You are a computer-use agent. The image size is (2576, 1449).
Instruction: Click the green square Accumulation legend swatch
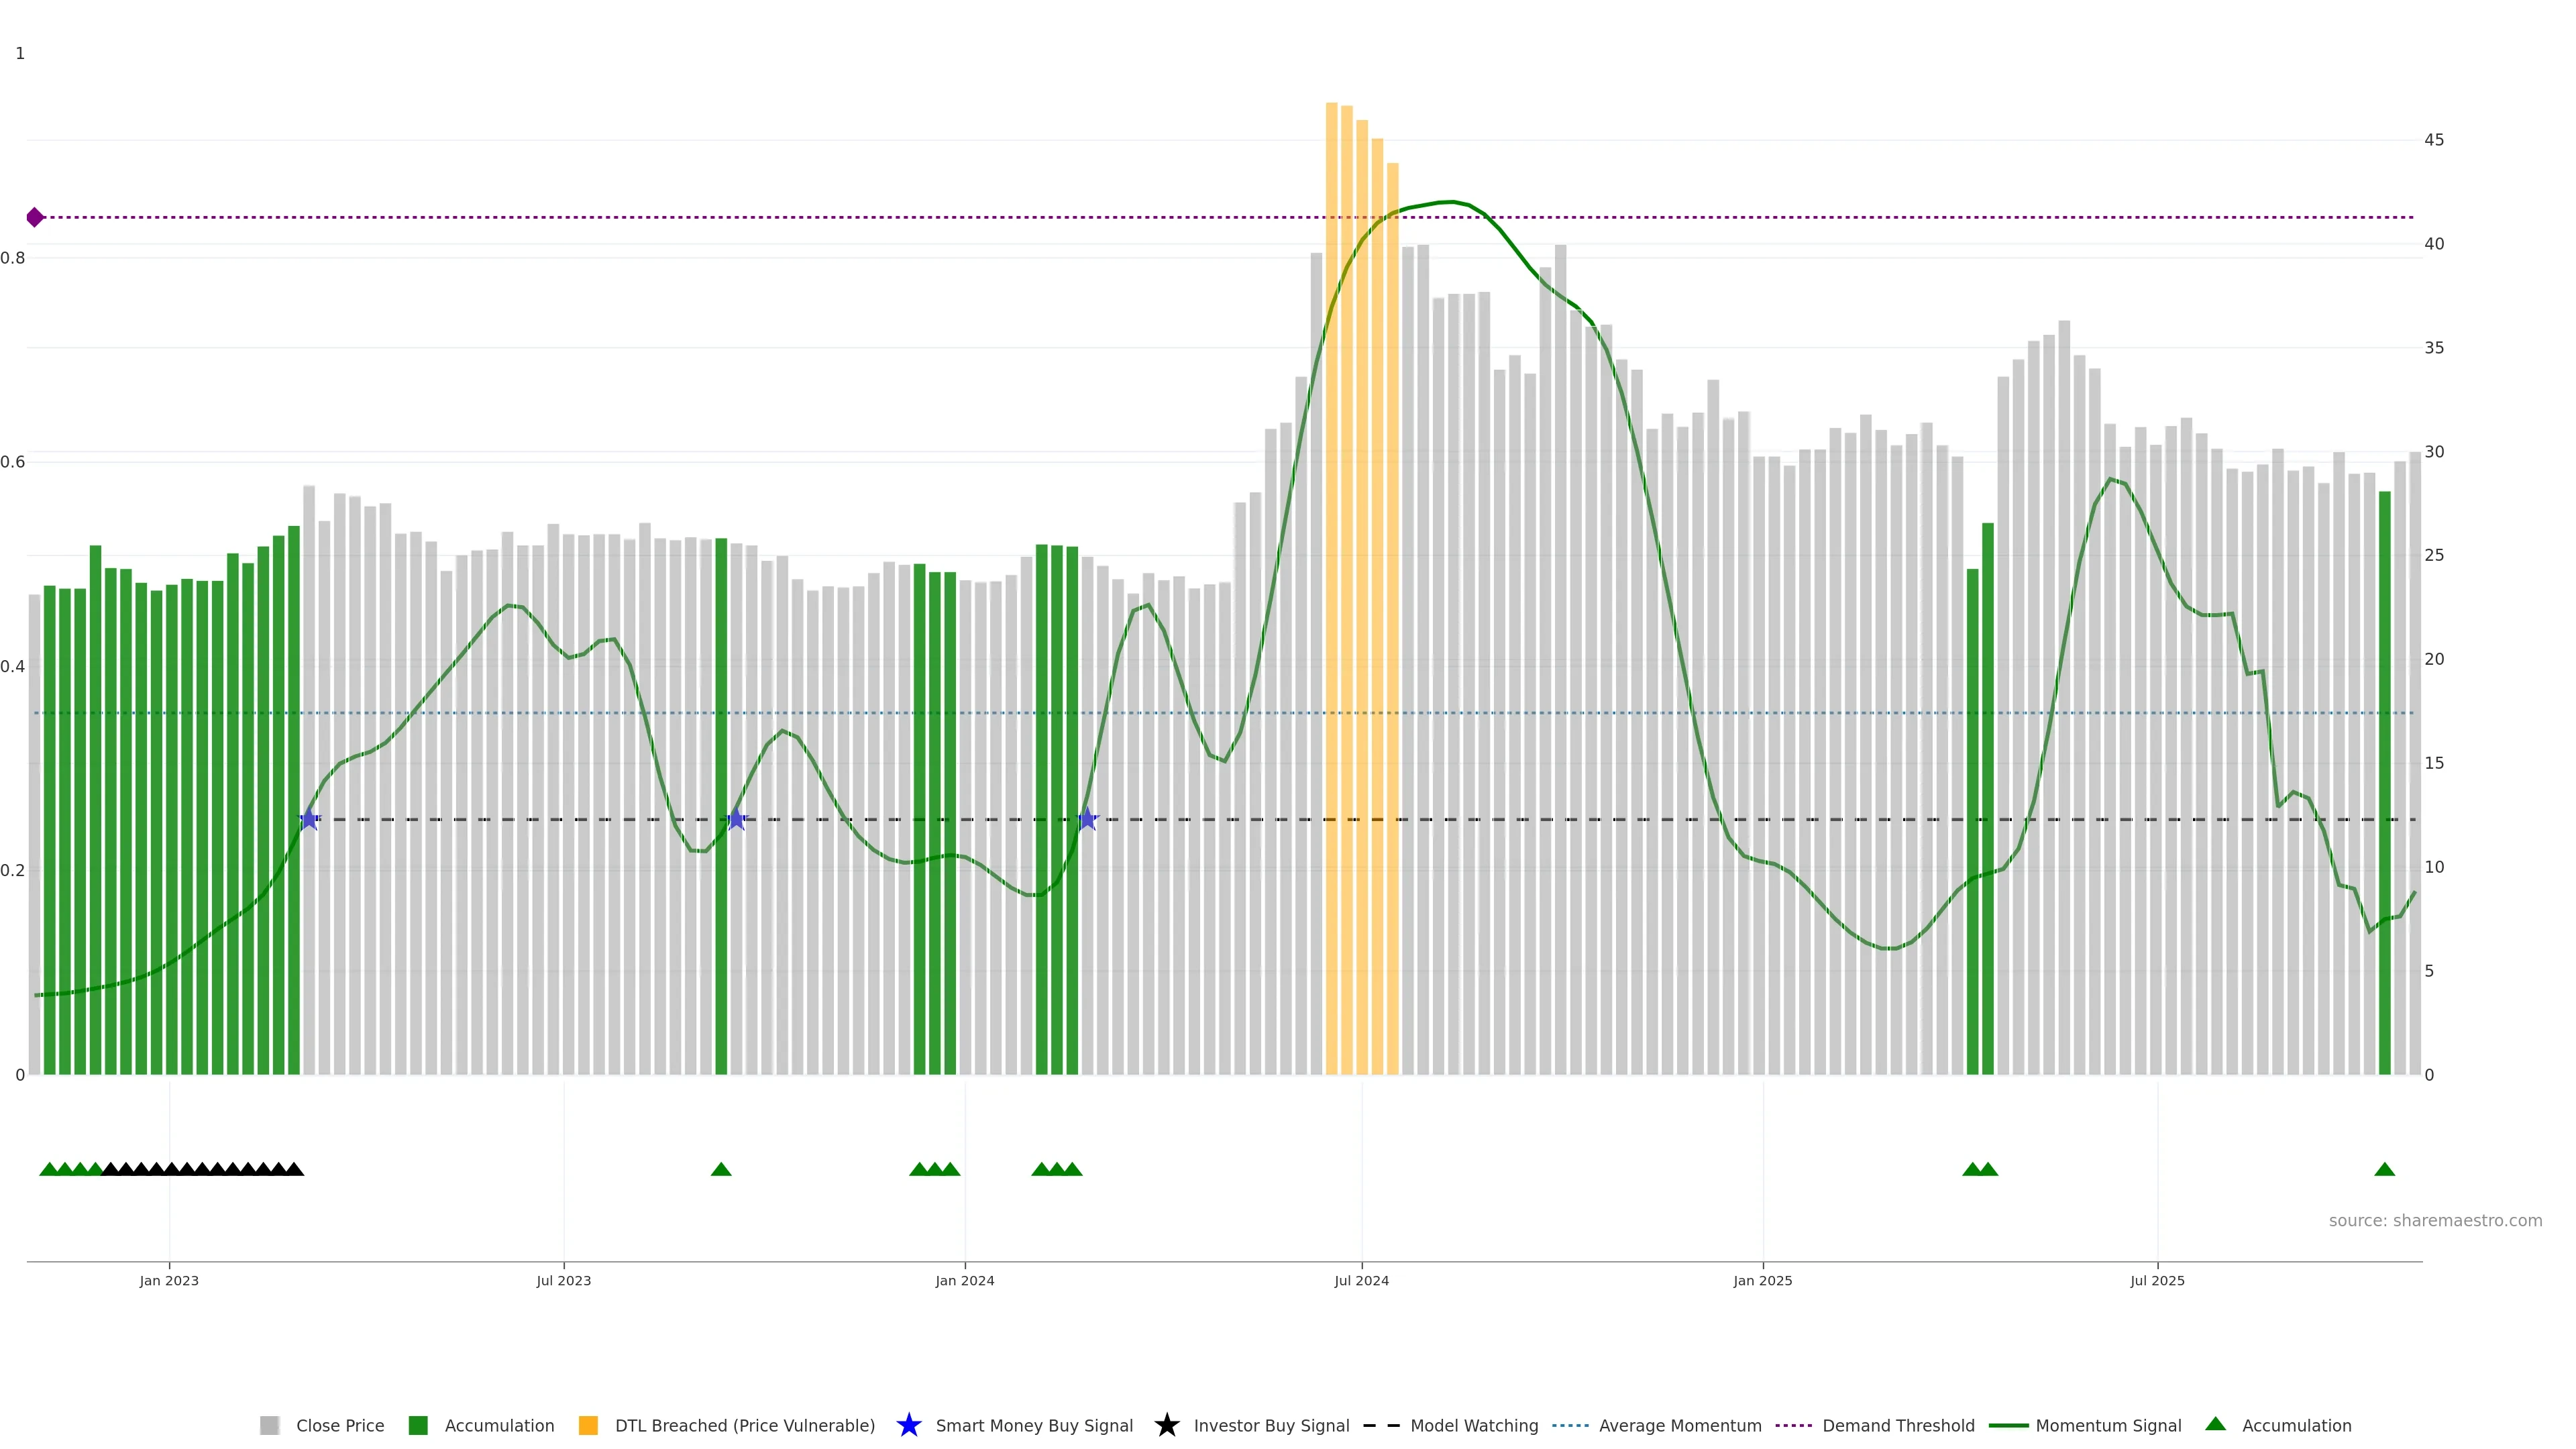[x=418, y=1425]
